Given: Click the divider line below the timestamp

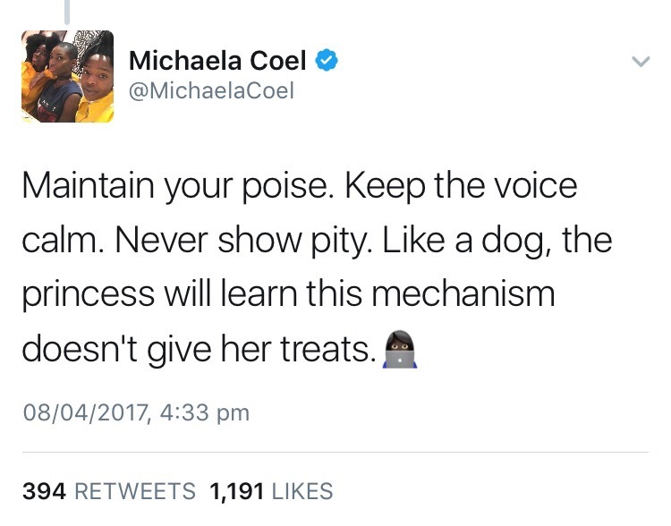Looking at the screenshot, I should [x=335, y=453].
